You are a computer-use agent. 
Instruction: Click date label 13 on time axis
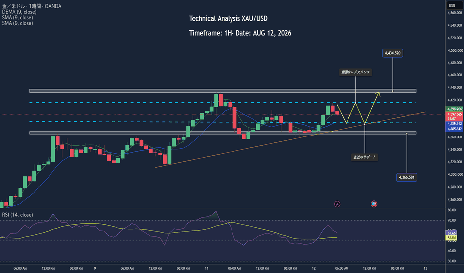pyautogui.click(x=426, y=268)
